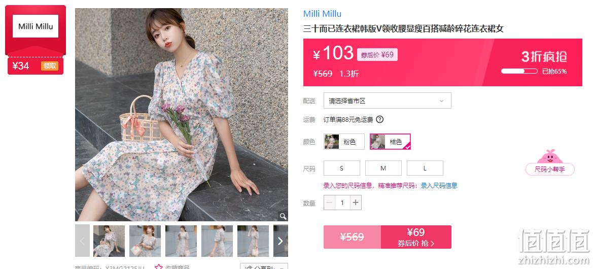Increase quantity with plus button
This screenshot has width=594, height=269.
356,203
